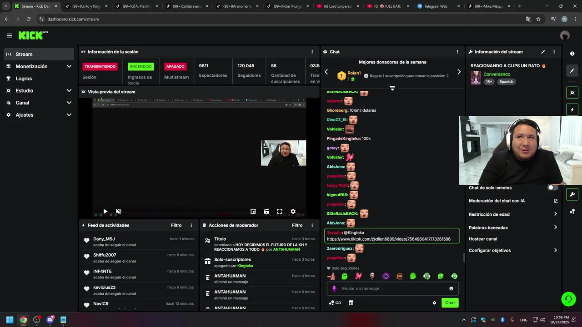Click the Enviar un mensaje input field
The height and width of the screenshot is (327, 582).
[x=392, y=288]
